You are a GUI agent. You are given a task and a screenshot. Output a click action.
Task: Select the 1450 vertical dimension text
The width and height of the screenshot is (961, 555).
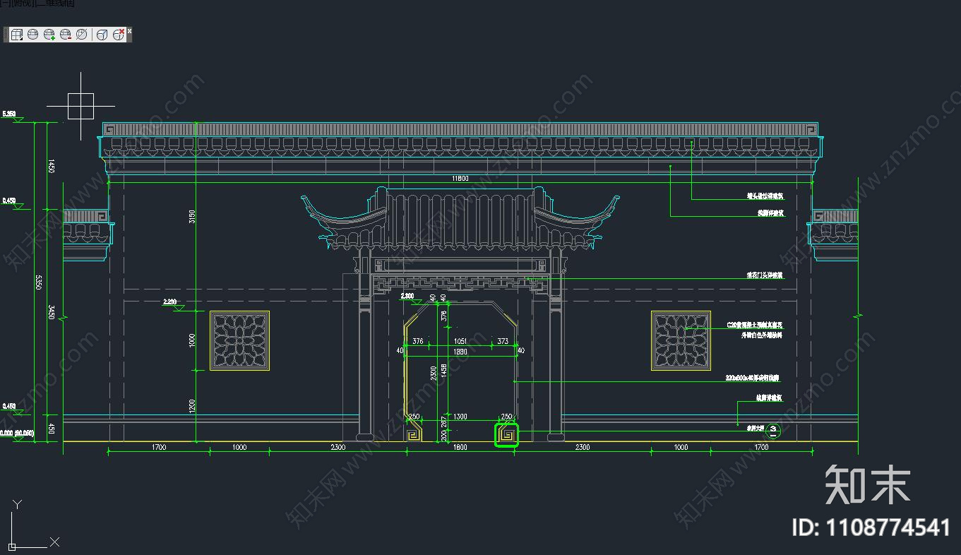(x=52, y=167)
